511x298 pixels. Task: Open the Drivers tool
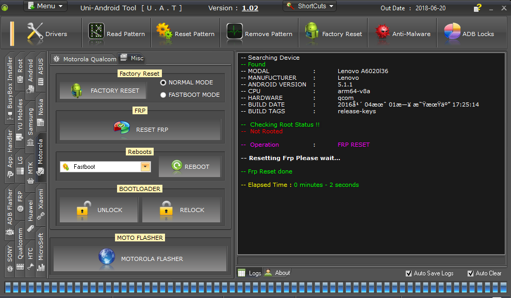point(47,34)
